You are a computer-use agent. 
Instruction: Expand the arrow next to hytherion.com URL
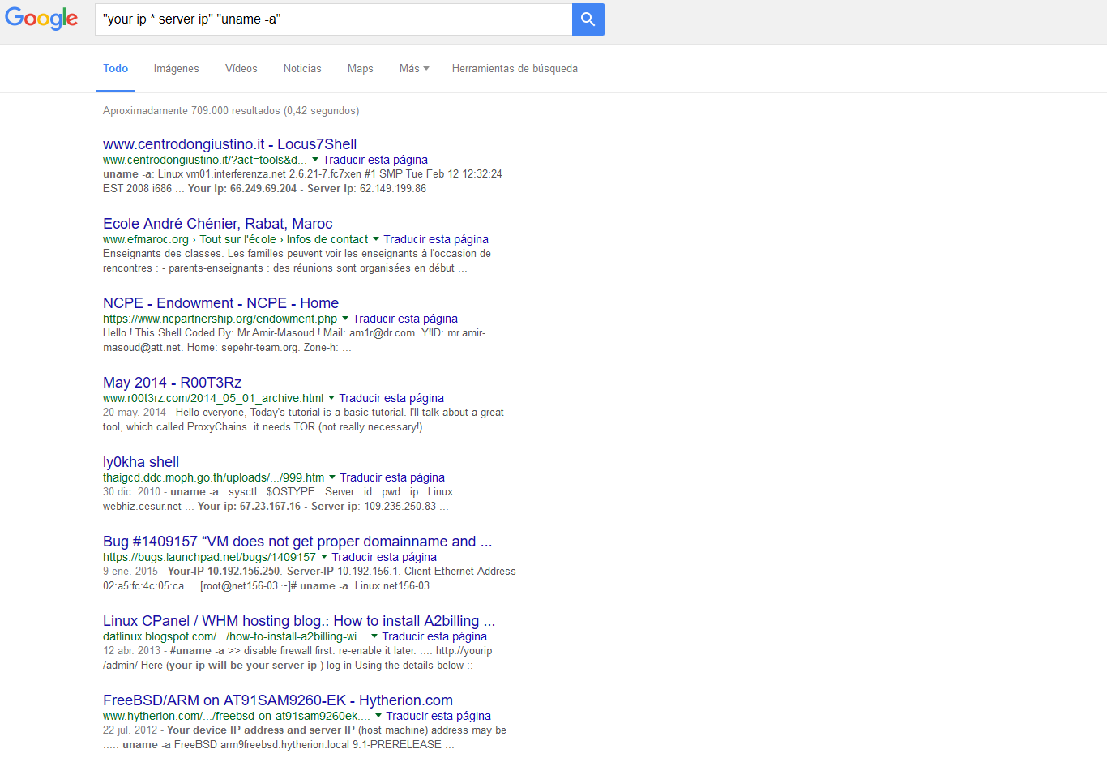378,716
